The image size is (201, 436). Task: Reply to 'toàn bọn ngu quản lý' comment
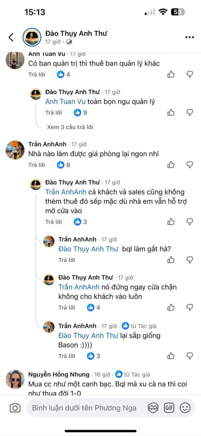click(53, 112)
